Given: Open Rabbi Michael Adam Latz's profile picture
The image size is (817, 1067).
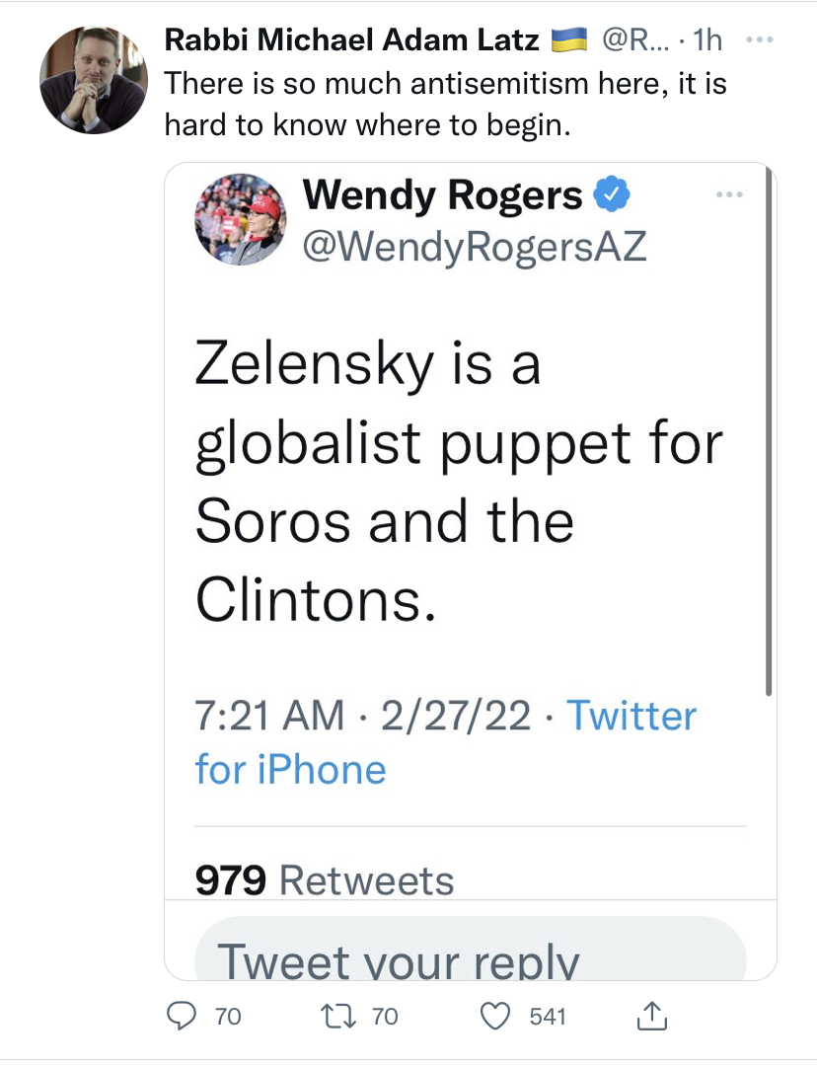Looking at the screenshot, I should click(x=94, y=80).
